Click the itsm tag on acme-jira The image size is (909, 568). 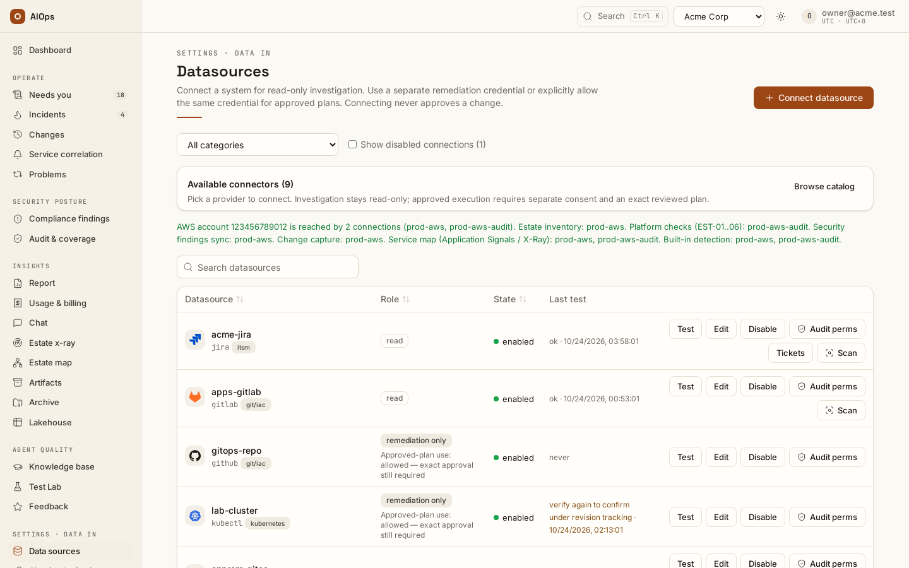pyautogui.click(x=244, y=347)
